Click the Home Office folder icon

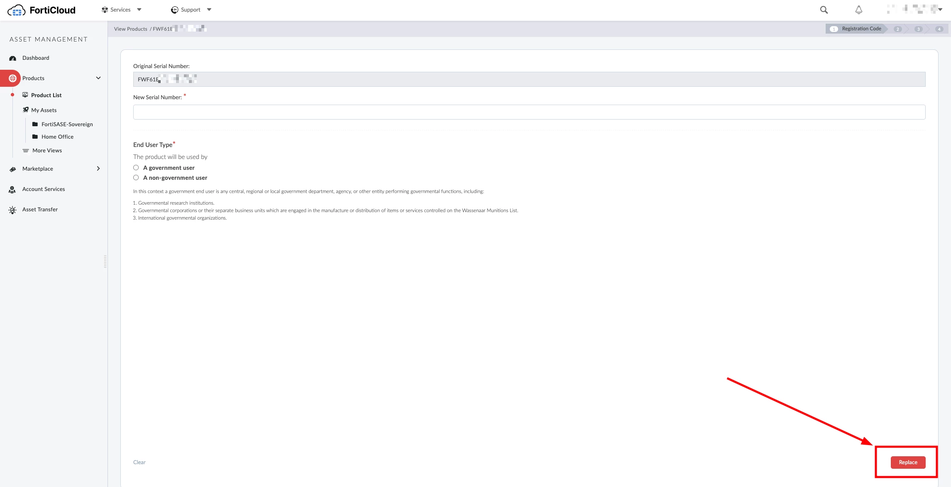35,137
